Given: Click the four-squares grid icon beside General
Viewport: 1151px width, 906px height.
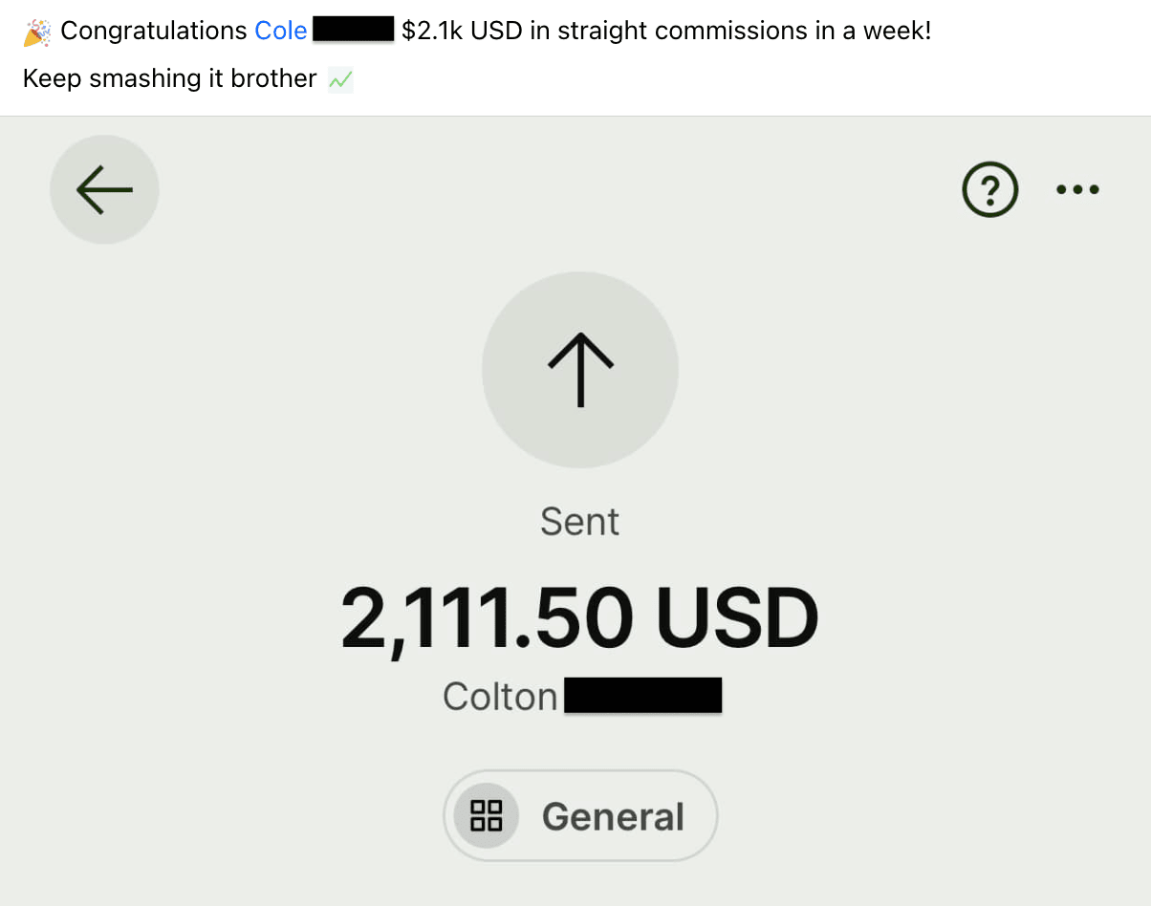Looking at the screenshot, I should click(x=487, y=816).
